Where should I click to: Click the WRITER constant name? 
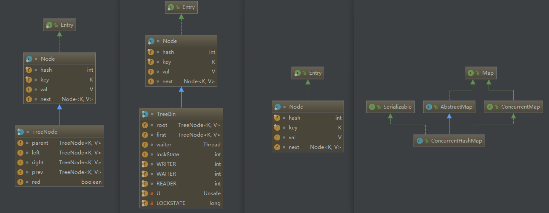click(x=166, y=164)
